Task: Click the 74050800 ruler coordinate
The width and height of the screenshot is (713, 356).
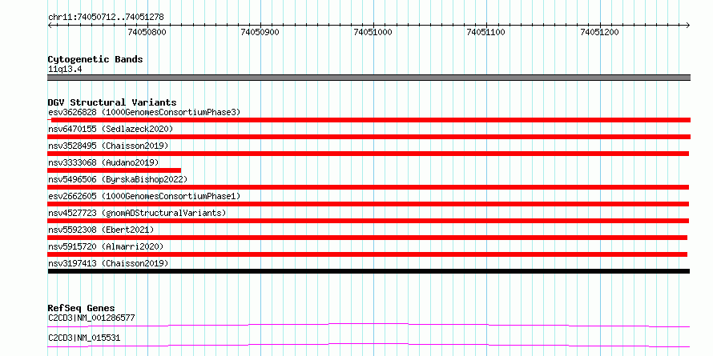Action: point(147,32)
